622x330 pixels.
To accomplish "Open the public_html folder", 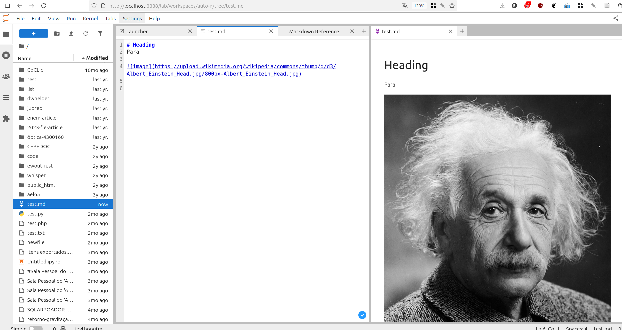I will (x=63, y=185).
